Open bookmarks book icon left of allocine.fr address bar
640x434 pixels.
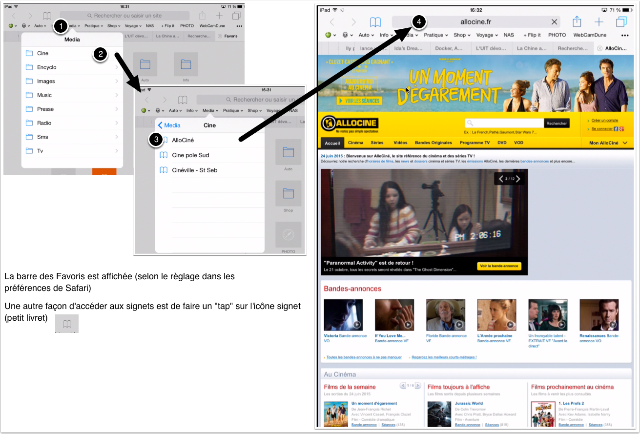click(375, 22)
